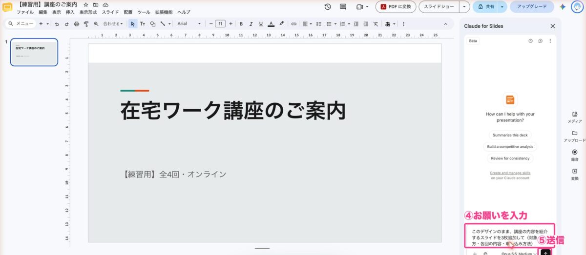Choose Build a competitive analysis suggestion
The width and height of the screenshot is (586, 255).
click(510, 146)
